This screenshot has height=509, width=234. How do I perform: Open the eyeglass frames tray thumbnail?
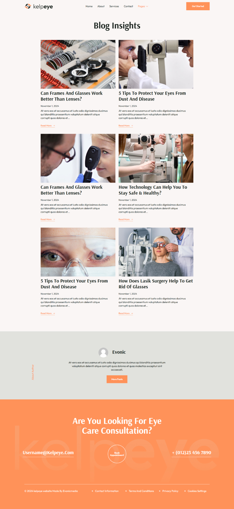pyautogui.click(x=78, y=64)
